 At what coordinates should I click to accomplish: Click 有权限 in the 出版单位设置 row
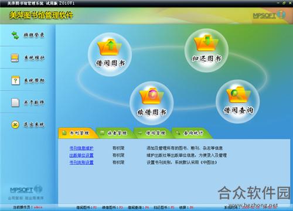[118, 155]
